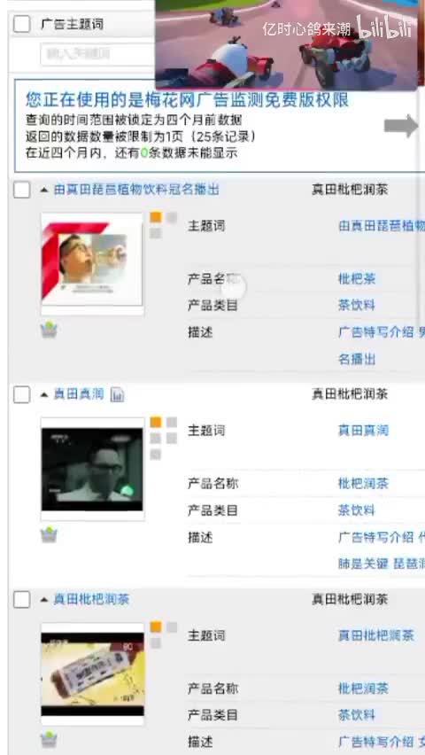The height and width of the screenshot is (755, 425).
Task: Select the orange square in the 真田真润 record
Action: click(x=156, y=423)
